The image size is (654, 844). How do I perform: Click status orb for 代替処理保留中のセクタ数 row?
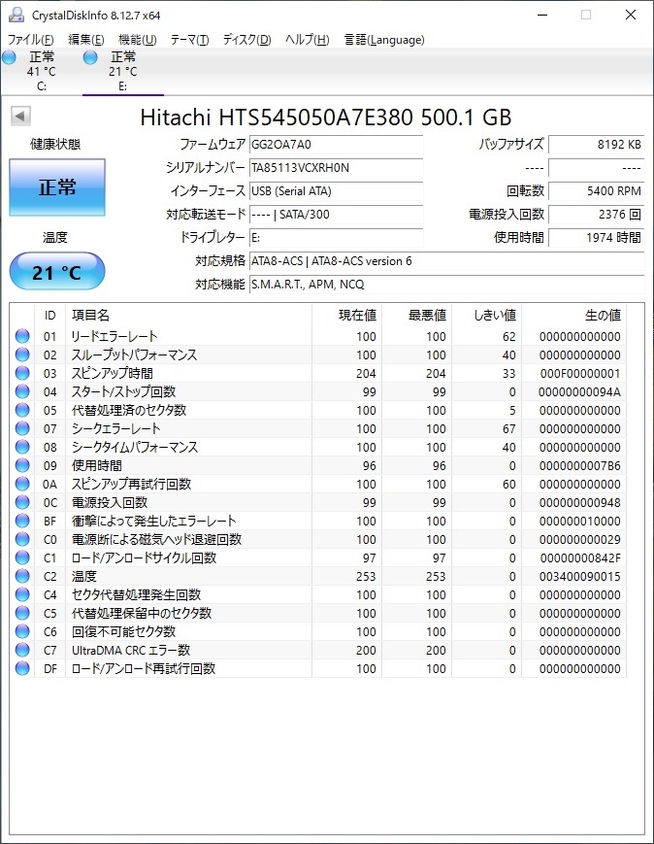[22, 613]
